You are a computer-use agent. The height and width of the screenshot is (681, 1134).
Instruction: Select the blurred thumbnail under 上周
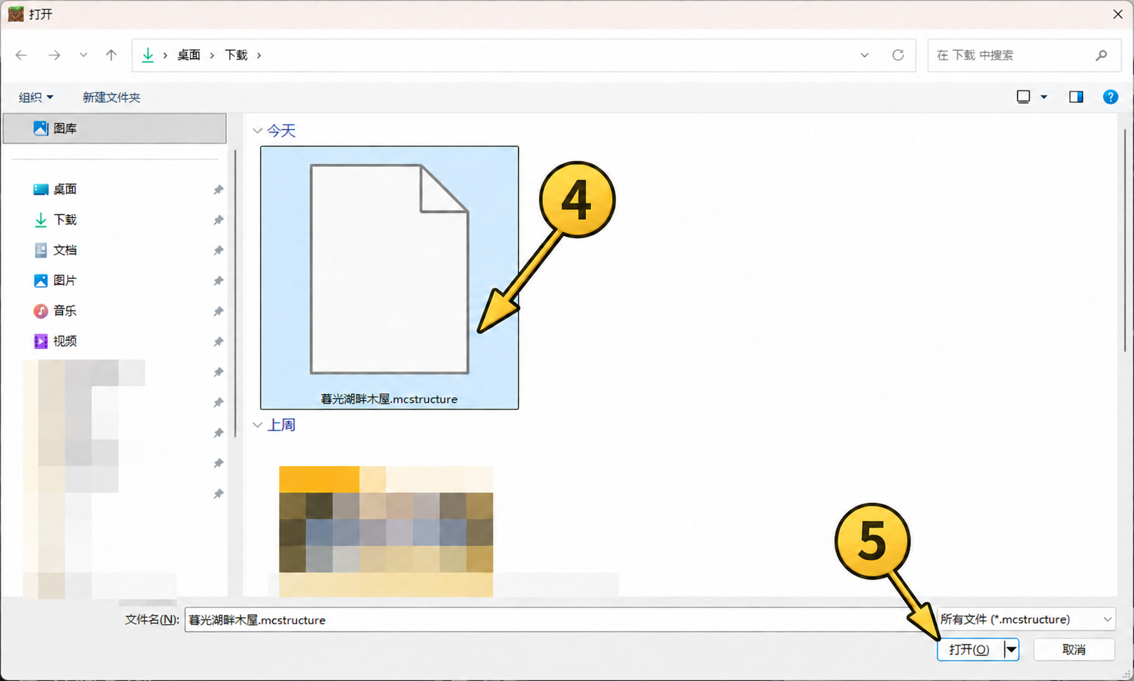386,531
